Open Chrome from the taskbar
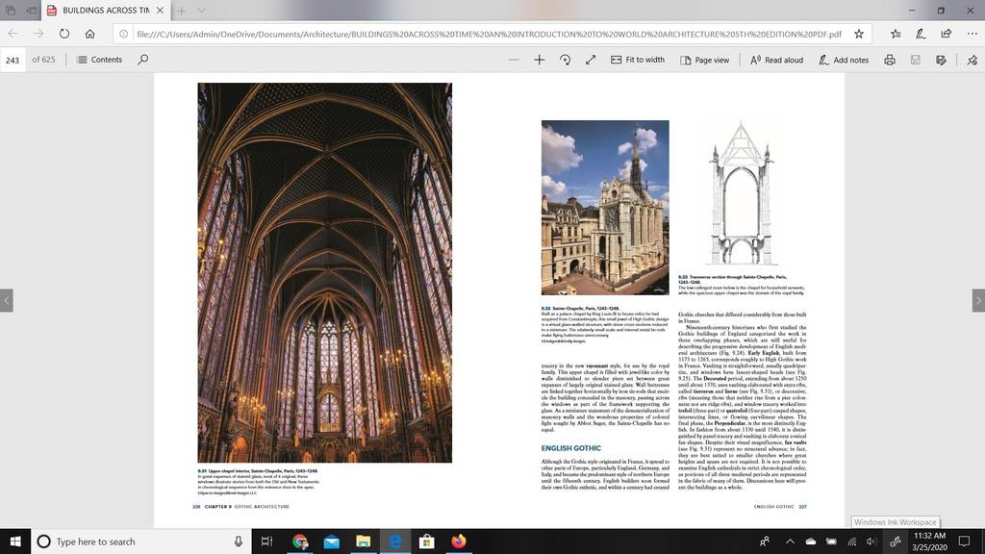Image resolution: width=985 pixels, height=554 pixels. [x=300, y=541]
